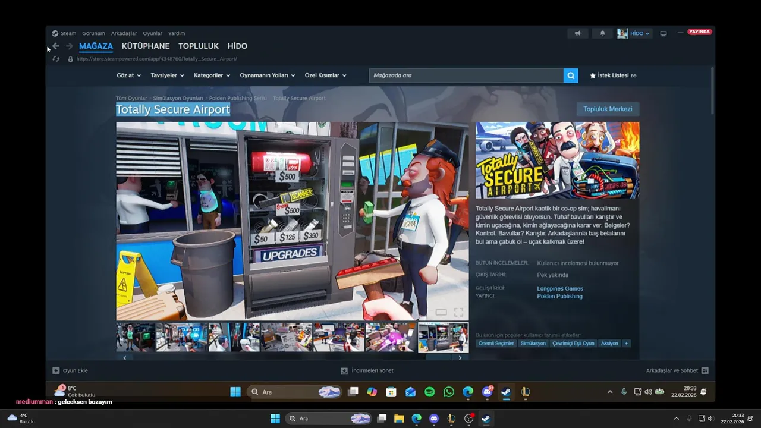
Task: Open Task View on the bottom taskbar
Action: (x=382, y=418)
